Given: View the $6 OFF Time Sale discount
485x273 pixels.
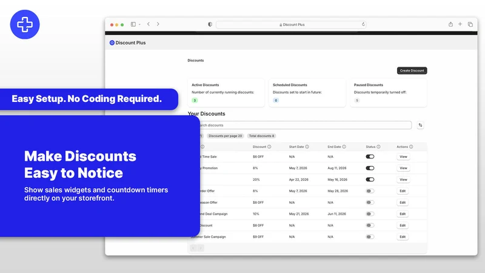Looking at the screenshot, I should point(403,157).
